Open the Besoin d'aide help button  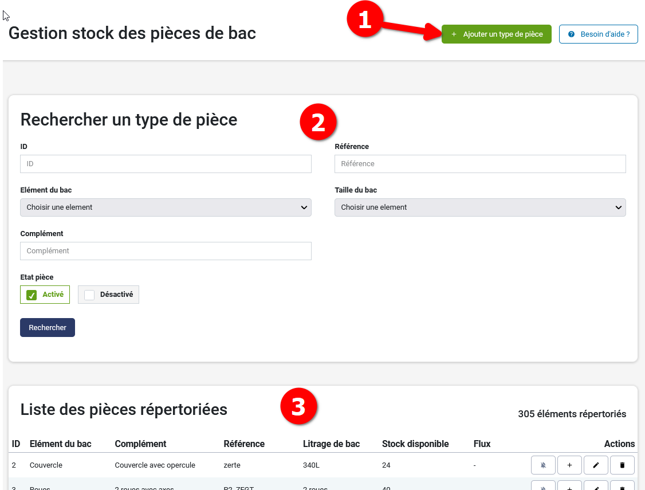pos(598,34)
